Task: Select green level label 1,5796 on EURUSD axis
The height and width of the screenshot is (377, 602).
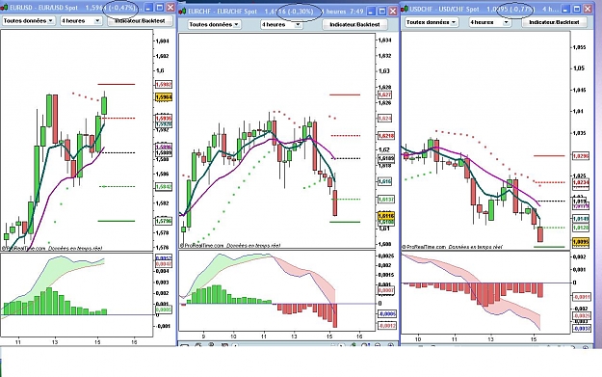Action: point(164,221)
